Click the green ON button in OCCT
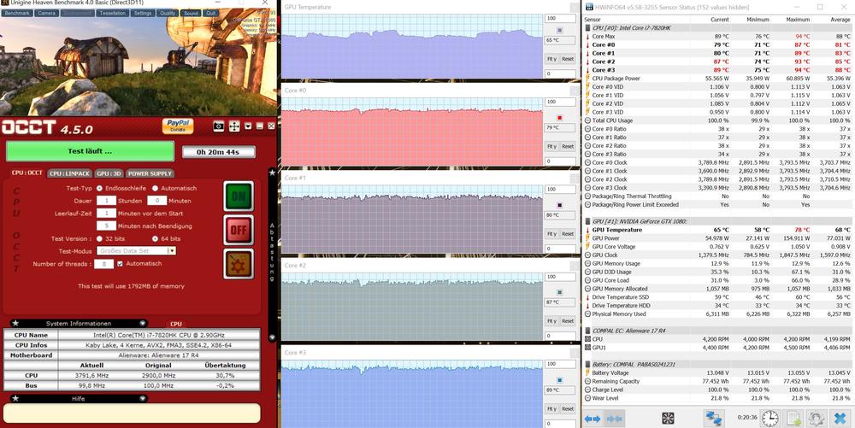Screen dimensions: 855x428 (238, 196)
